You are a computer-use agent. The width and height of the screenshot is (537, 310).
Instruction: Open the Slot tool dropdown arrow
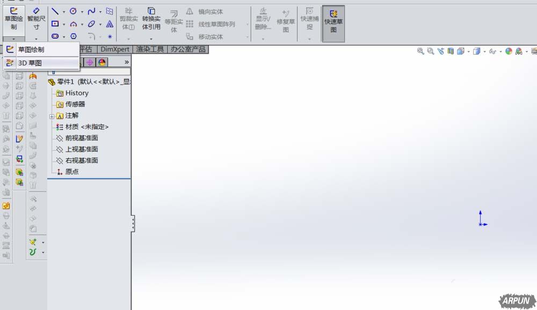pos(64,36)
